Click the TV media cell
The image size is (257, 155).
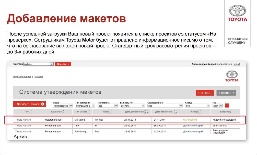[96, 126]
